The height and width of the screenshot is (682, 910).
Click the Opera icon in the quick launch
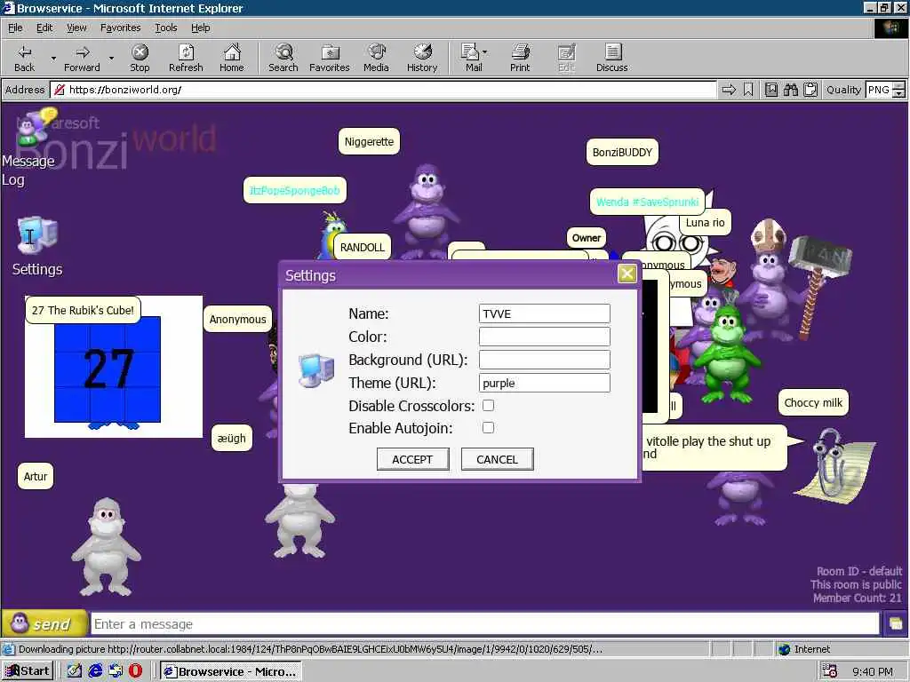pos(135,671)
